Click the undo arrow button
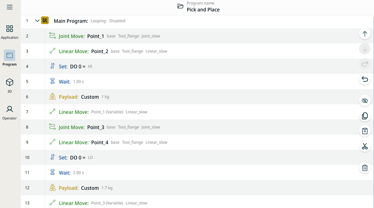Viewport: 374px width, 208px height. tap(365, 79)
